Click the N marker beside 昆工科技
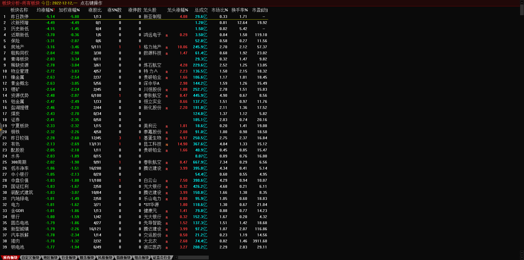The image size is (524, 260). (x=167, y=145)
